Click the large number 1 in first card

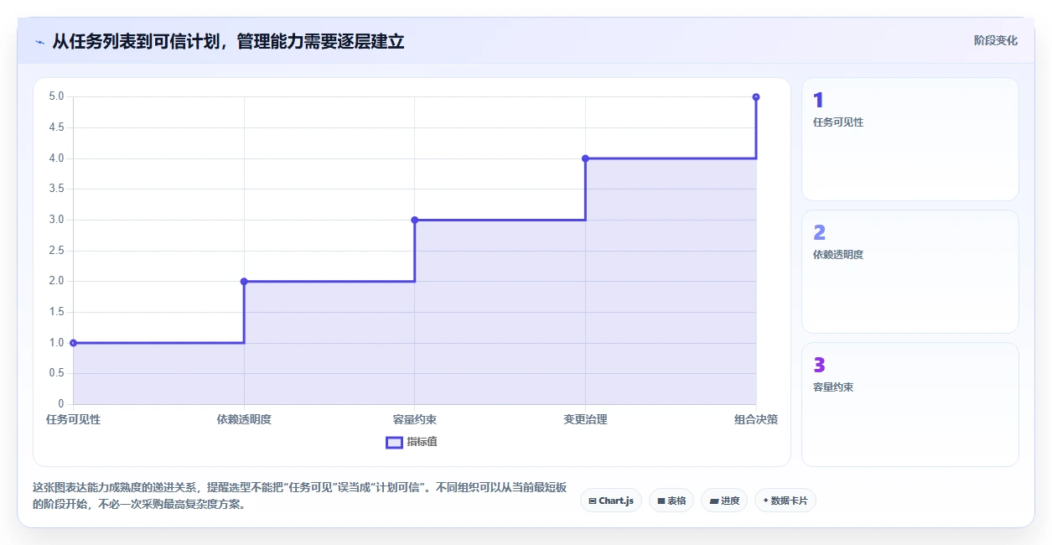pyautogui.click(x=818, y=101)
